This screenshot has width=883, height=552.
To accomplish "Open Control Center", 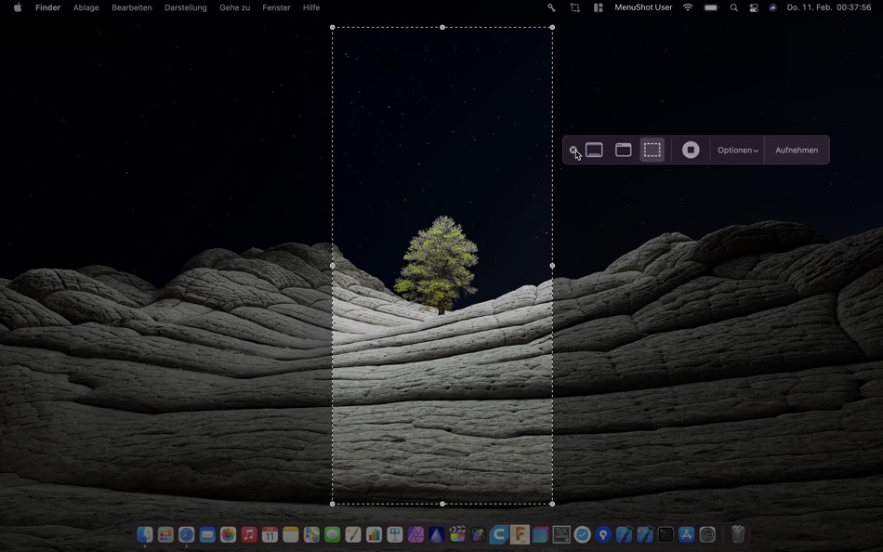I will click(754, 7).
